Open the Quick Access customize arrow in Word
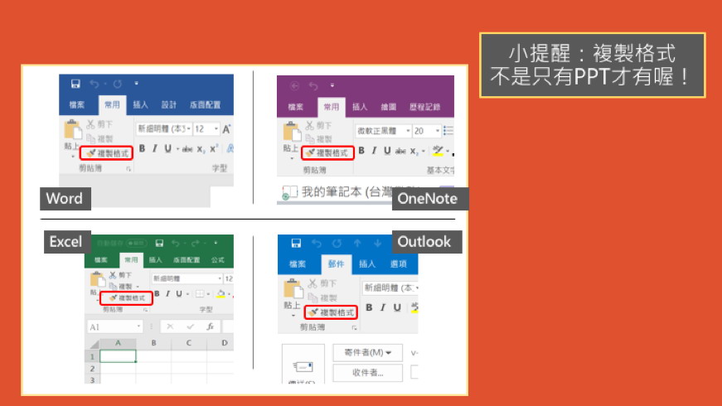The height and width of the screenshot is (406, 722). pos(136,84)
